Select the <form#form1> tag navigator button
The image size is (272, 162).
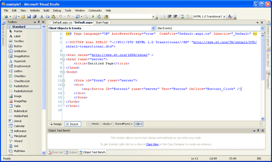pyautogui.click(x=124, y=124)
